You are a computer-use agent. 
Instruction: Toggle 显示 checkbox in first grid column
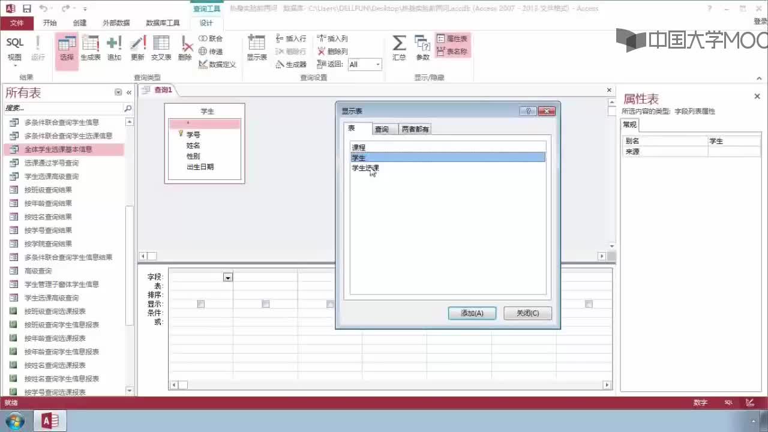click(x=200, y=304)
